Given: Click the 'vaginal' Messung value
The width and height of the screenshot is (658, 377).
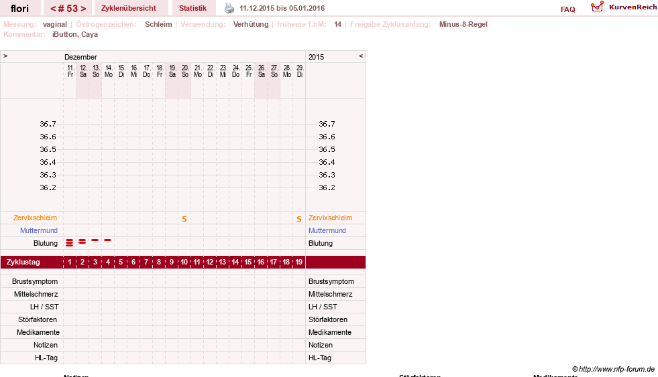Looking at the screenshot, I should tap(55, 24).
